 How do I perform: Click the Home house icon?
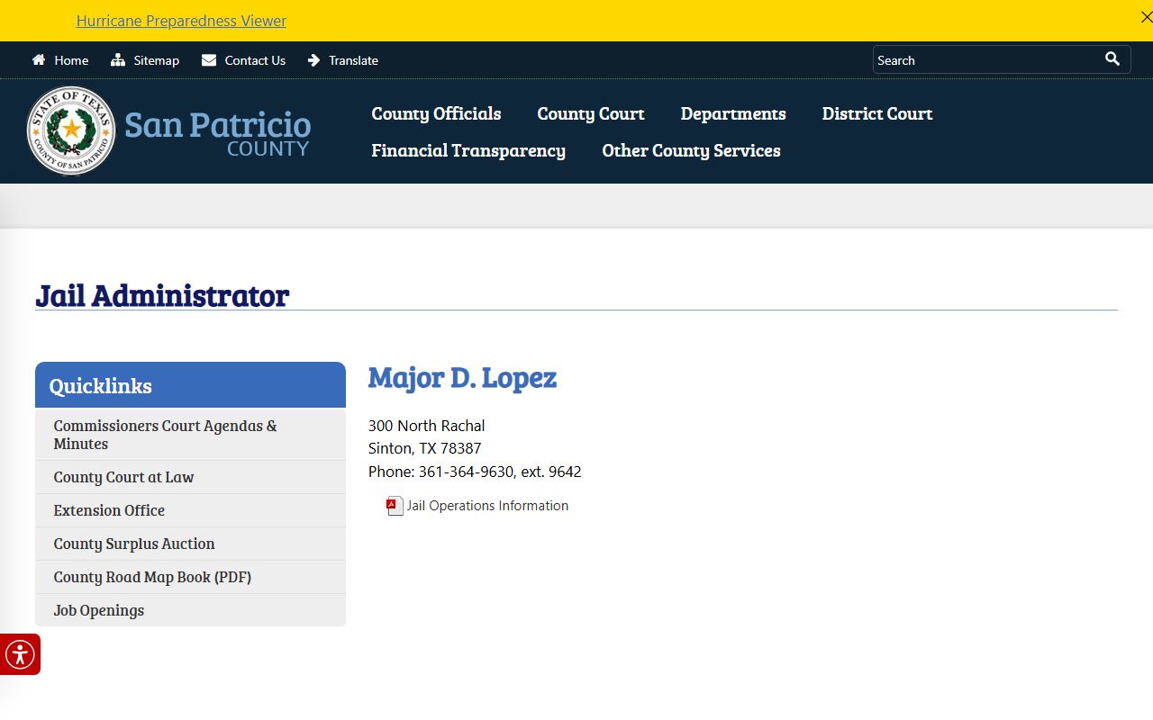point(39,60)
